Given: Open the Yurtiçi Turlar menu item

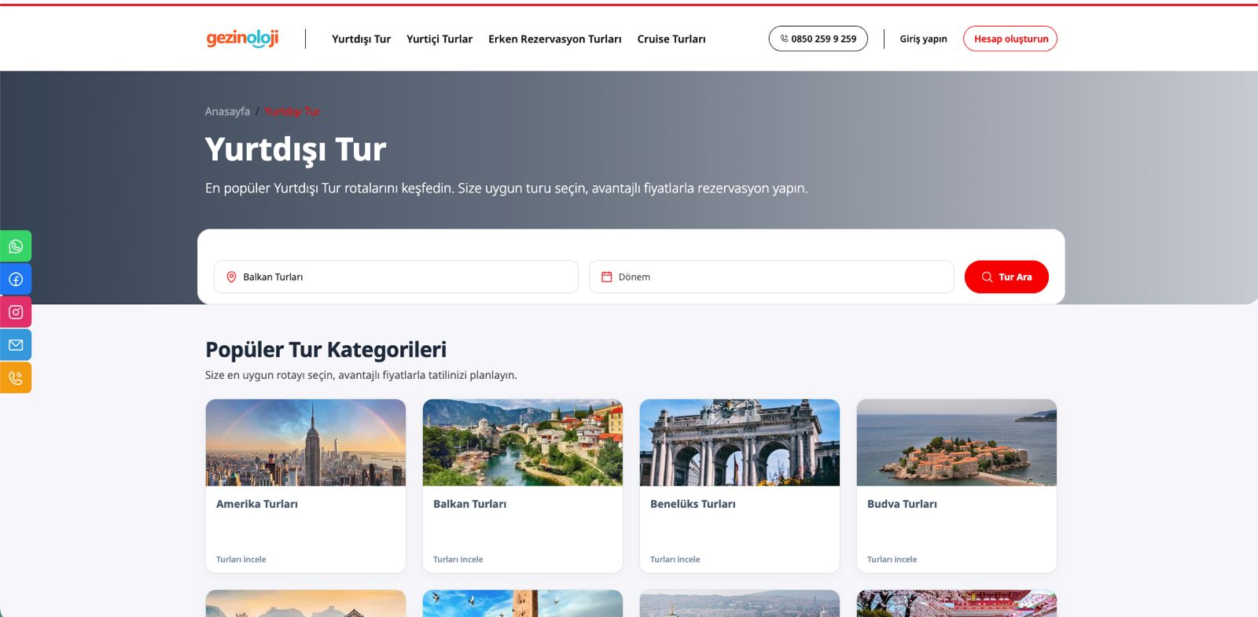Looking at the screenshot, I should click(x=440, y=39).
